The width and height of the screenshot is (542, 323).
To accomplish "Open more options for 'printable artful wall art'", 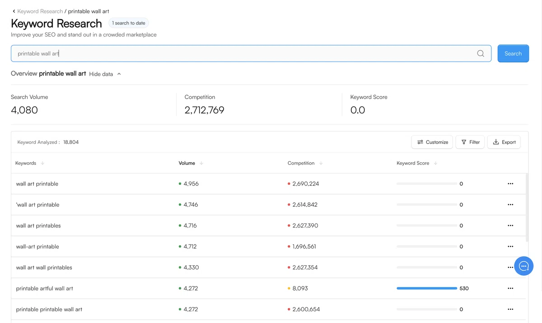I will coord(510,288).
